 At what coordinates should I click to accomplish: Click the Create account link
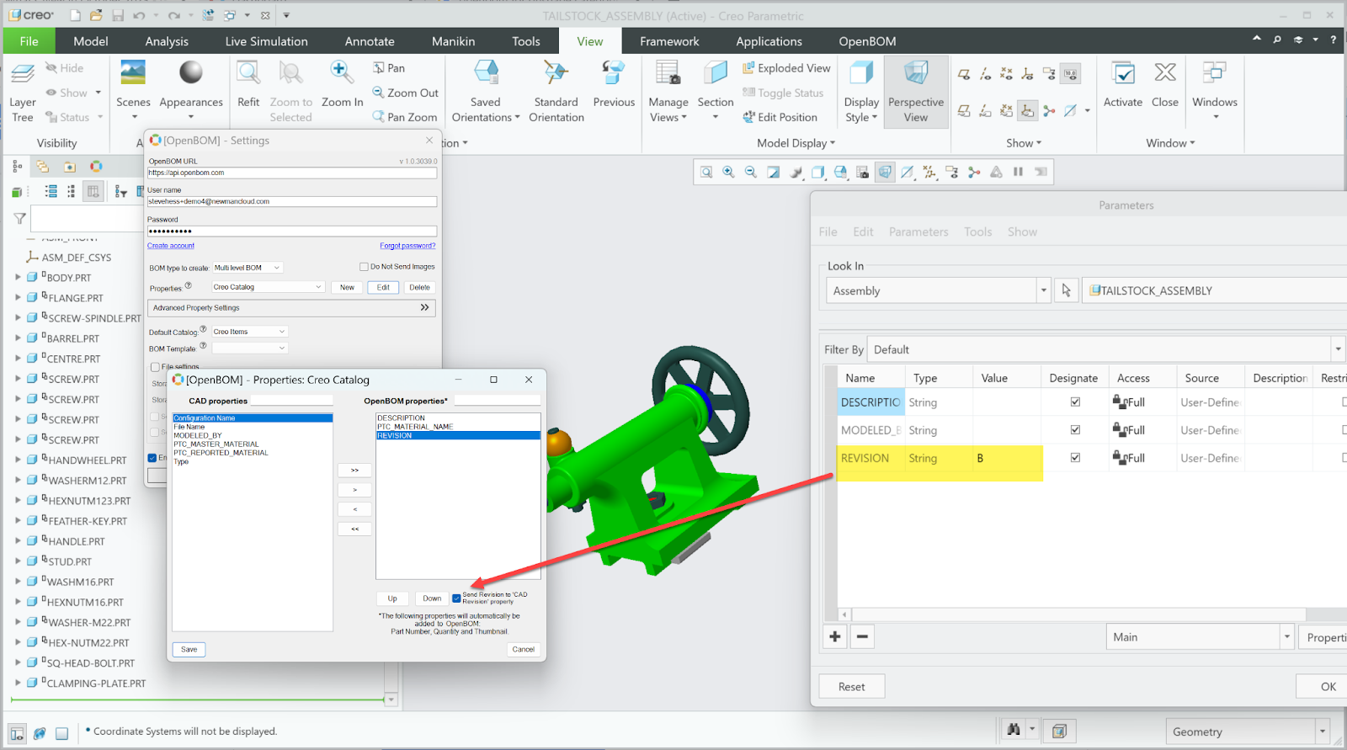171,246
